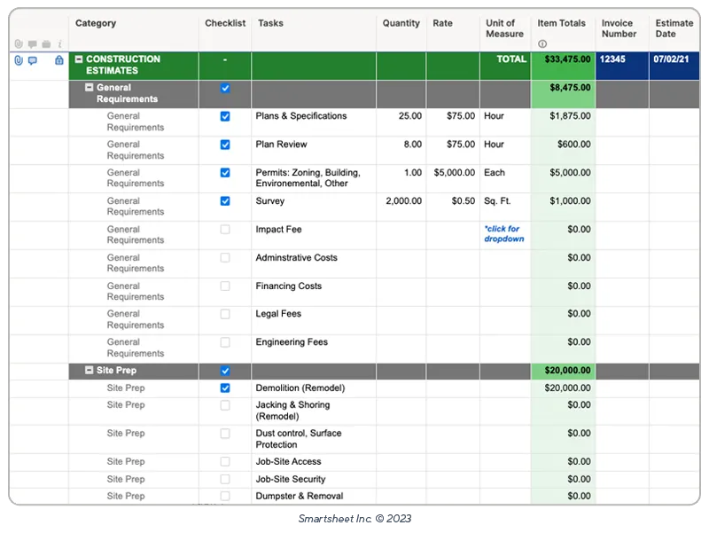Click grand total $33,475.00 cell
This screenshot has height=533, width=709.
click(x=564, y=66)
